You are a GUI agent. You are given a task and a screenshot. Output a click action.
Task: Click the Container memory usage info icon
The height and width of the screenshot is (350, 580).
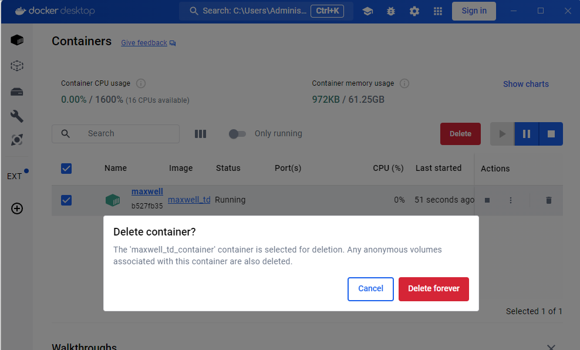pyautogui.click(x=404, y=83)
